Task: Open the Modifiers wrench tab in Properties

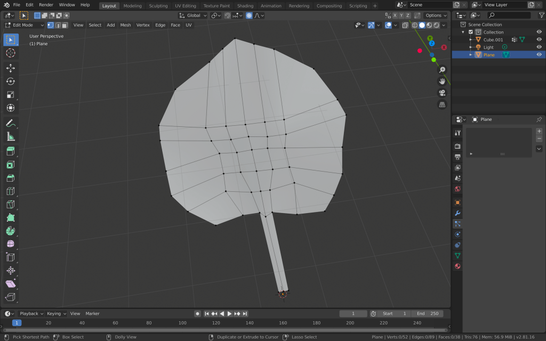Action: click(457, 213)
